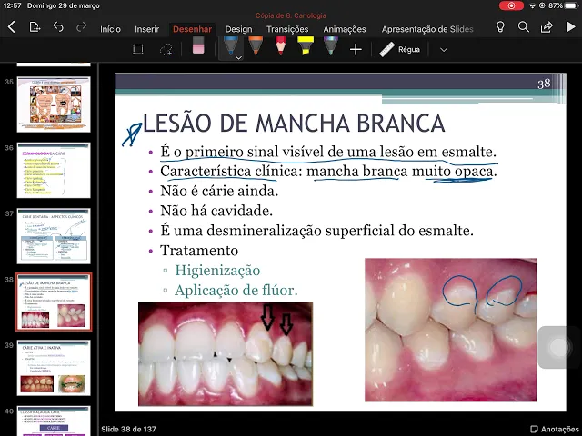
Task: Tap the document title Cópia de 8. Cariologia
Action: coord(291,15)
